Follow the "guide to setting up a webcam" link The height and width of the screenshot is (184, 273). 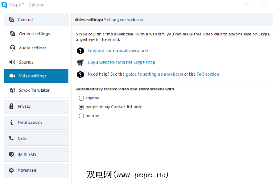tap(154, 74)
